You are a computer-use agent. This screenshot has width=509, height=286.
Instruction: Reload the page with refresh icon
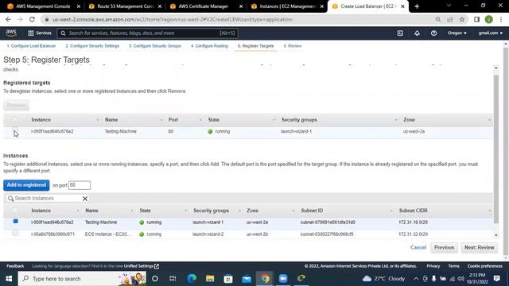[x=32, y=19]
